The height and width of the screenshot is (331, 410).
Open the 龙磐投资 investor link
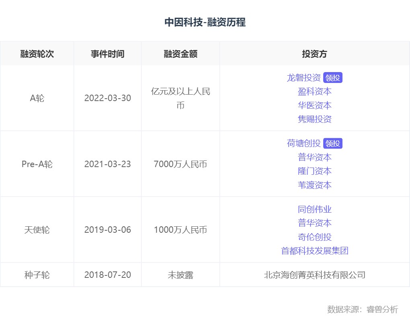point(303,78)
